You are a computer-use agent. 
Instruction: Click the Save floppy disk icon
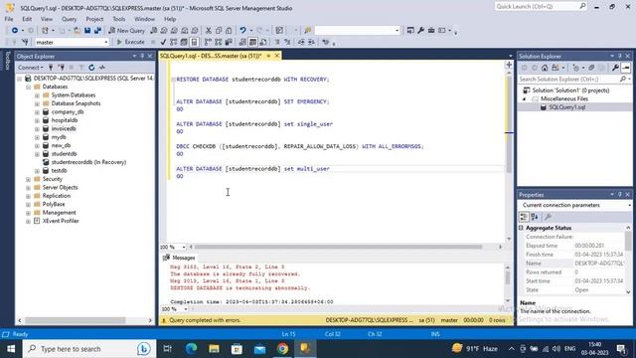click(87, 31)
